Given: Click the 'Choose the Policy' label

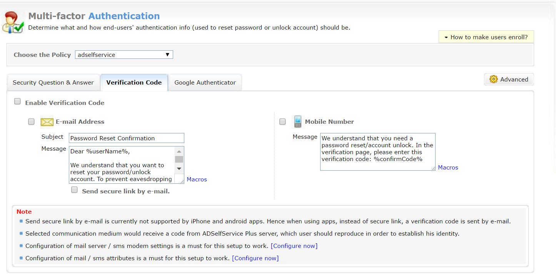Looking at the screenshot, I should pos(42,55).
